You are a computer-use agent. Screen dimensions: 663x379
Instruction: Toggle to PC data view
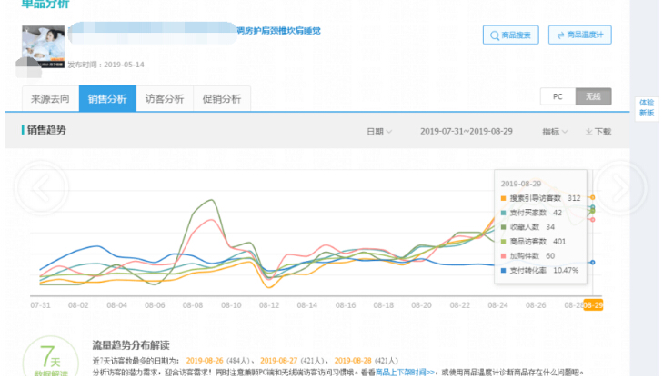pyautogui.click(x=558, y=96)
